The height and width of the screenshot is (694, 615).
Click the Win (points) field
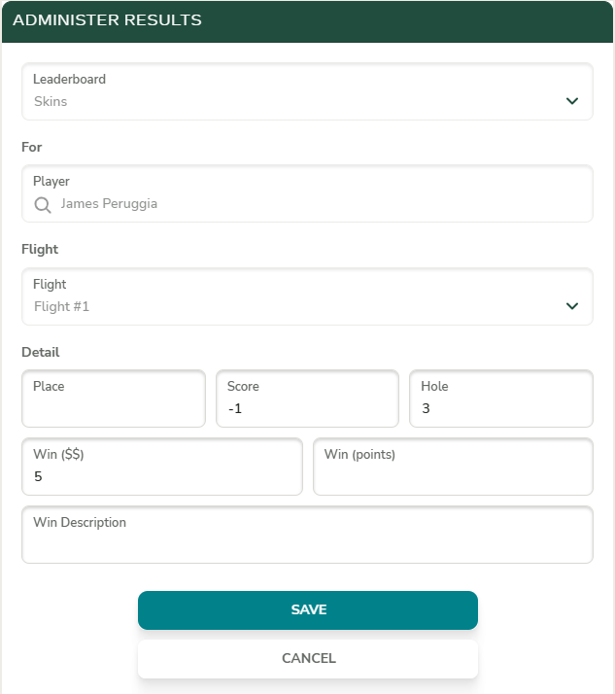[453, 474]
